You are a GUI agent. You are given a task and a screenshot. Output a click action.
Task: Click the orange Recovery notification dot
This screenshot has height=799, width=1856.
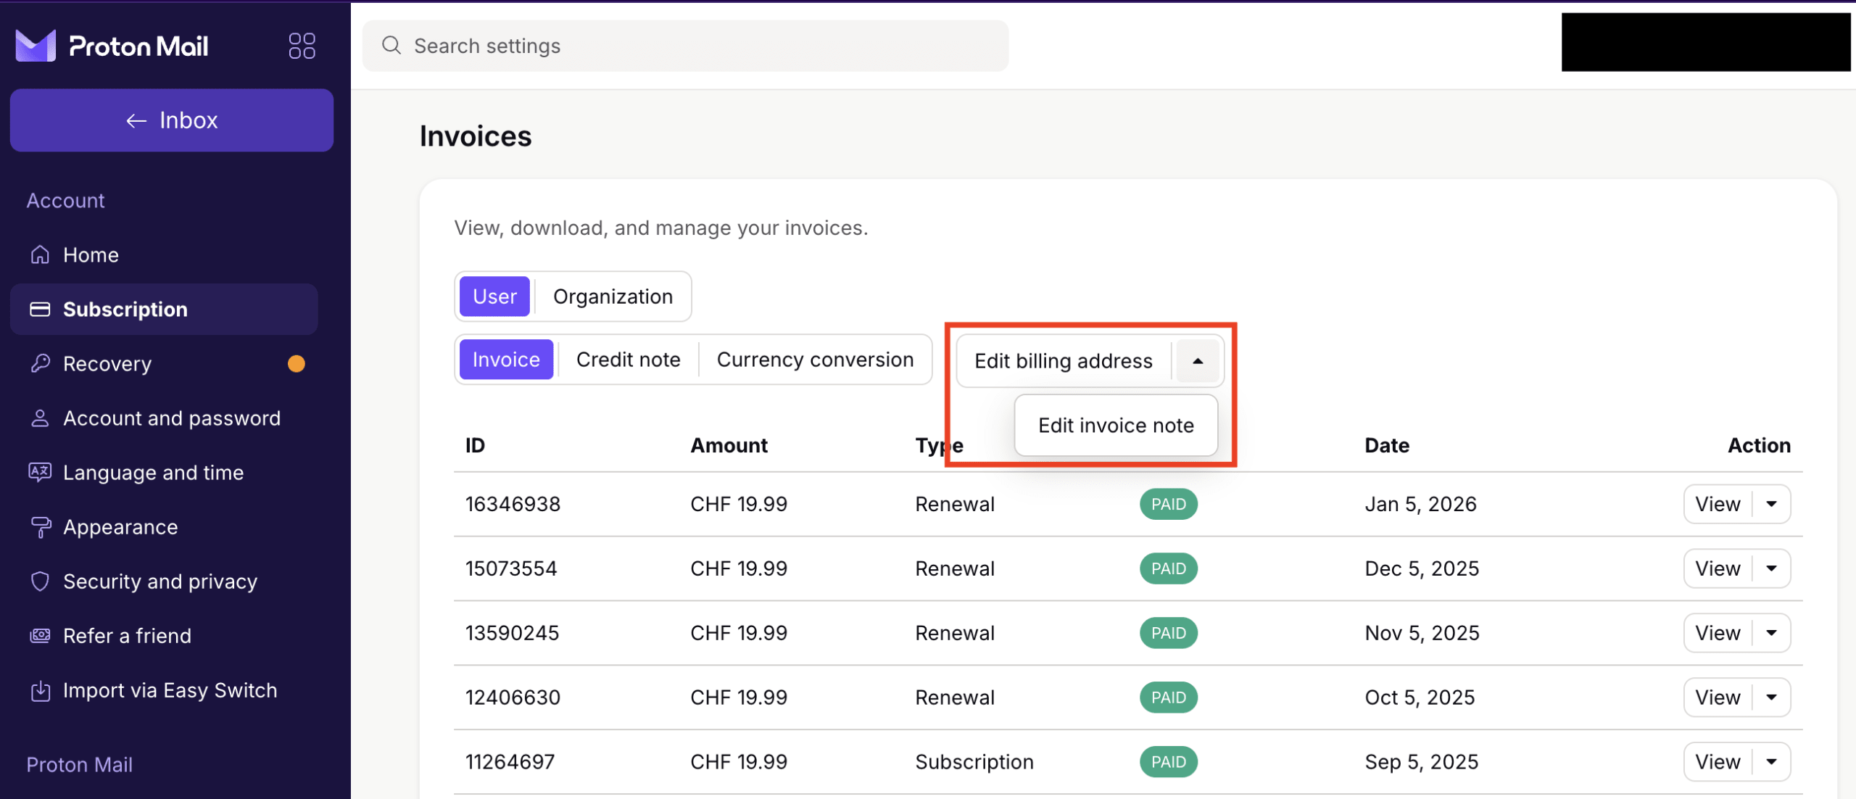click(x=297, y=363)
